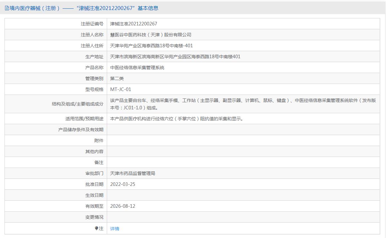Select the 注册人住所 address value
386x238 pixels.
151,46
